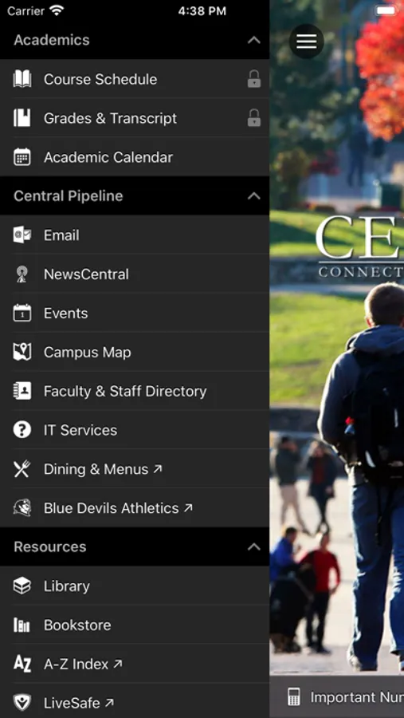Click the NewsCentral broadcast tower icon
This screenshot has height=718, width=404.
22,274
